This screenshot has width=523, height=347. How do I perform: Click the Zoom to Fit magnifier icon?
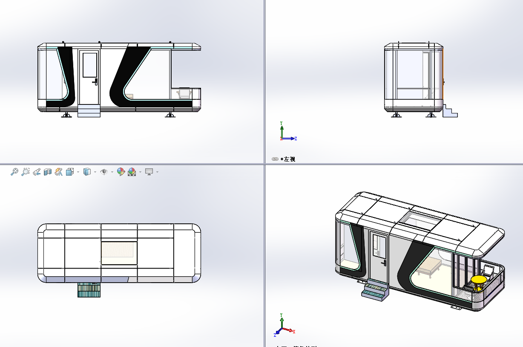14,172
